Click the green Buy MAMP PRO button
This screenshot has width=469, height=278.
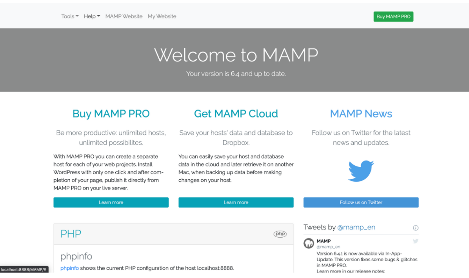click(x=393, y=16)
